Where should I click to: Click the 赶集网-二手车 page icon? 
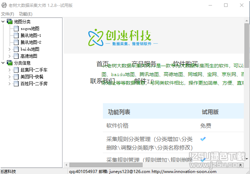click(16, 70)
